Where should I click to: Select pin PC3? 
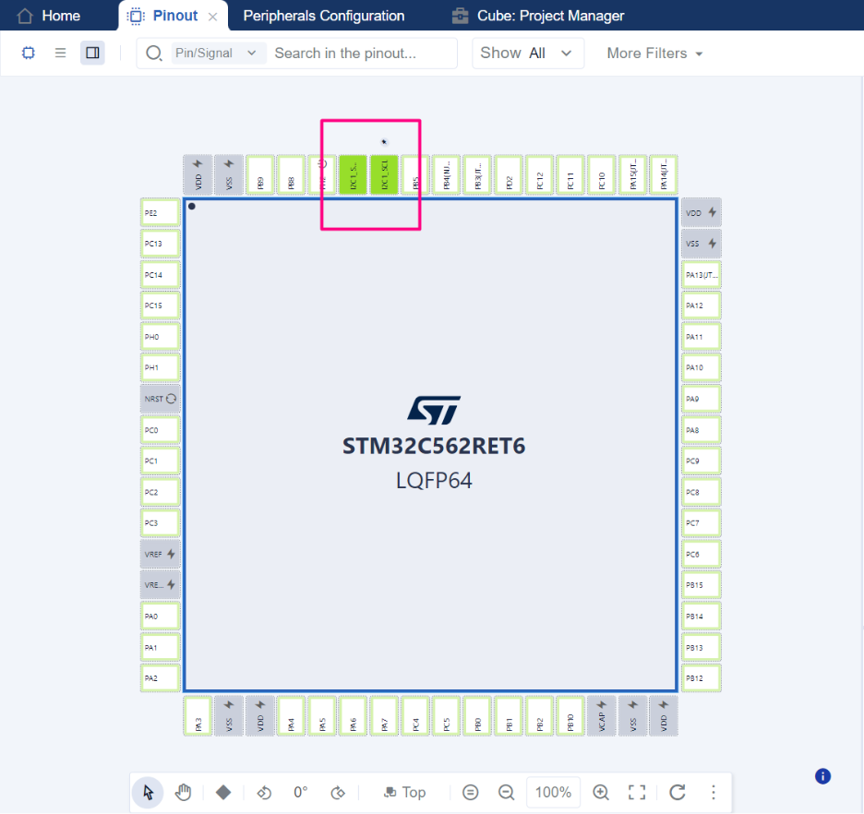(161, 523)
